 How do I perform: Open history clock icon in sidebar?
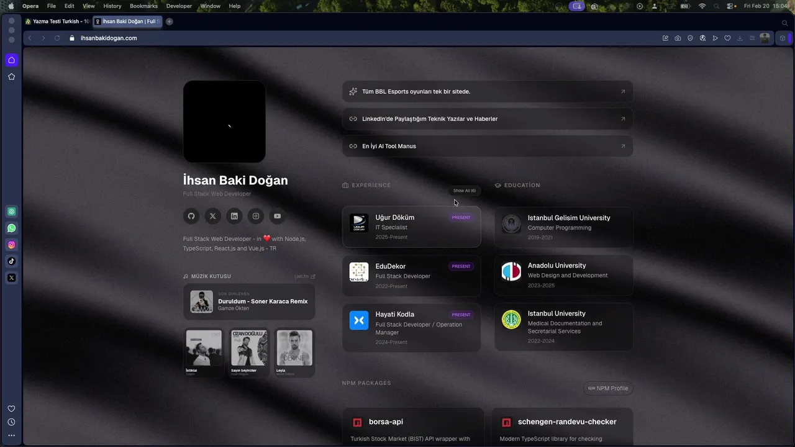click(x=11, y=422)
